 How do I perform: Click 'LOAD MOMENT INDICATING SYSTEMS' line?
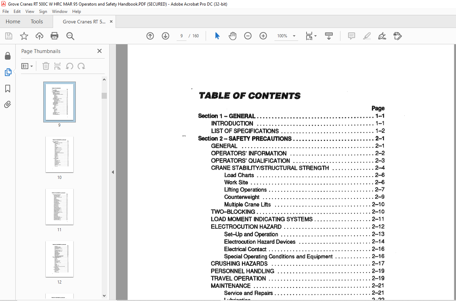(x=298, y=219)
